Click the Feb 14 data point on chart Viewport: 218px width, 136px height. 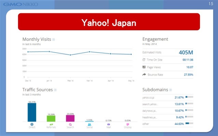pyautogui.click(x=70, y=55)
